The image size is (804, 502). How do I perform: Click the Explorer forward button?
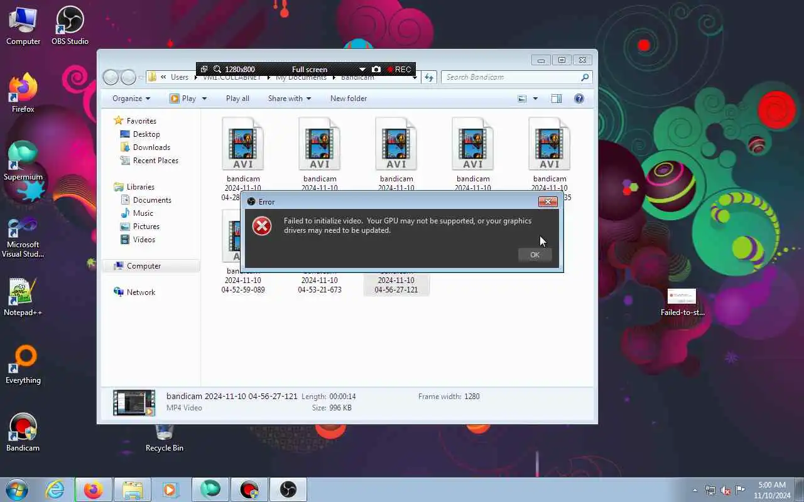pos(128,77)
